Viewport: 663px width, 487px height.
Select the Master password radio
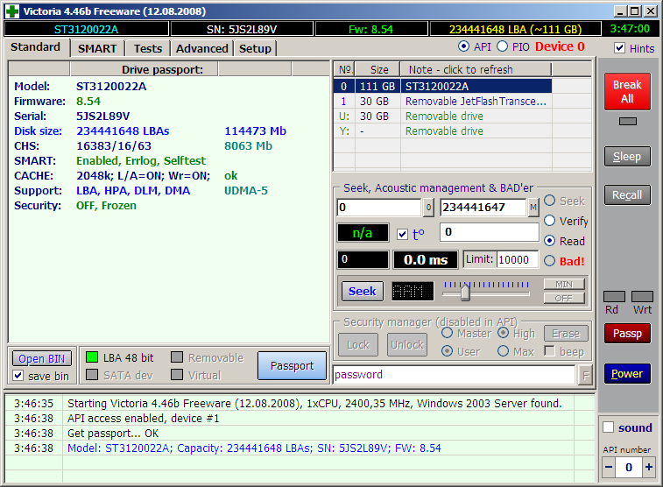[x=448, y=333]
